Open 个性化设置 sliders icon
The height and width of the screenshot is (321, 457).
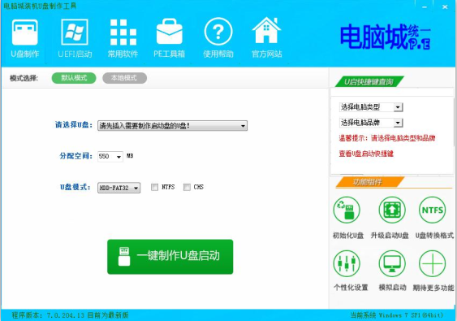(347, 263)
